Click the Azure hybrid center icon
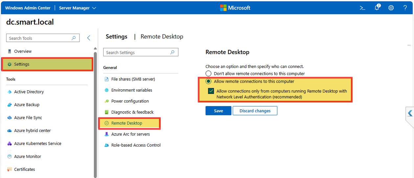Viewport: 414px width, 178px height. point(10,131)
